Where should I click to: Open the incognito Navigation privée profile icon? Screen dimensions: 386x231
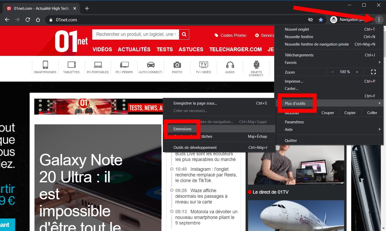point(334,20)
